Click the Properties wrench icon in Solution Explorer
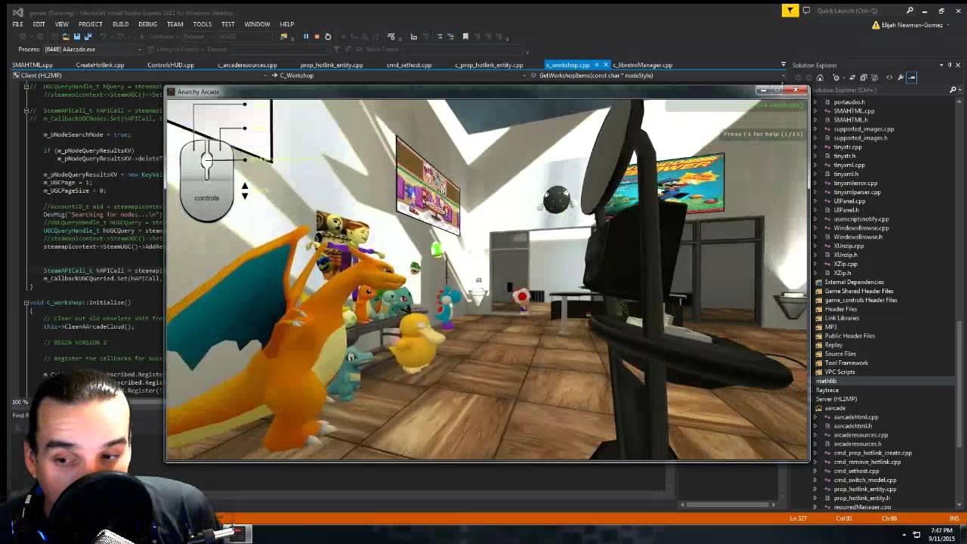Image resolution: width=967 pixels, height=544 pixels. [901, 78]
